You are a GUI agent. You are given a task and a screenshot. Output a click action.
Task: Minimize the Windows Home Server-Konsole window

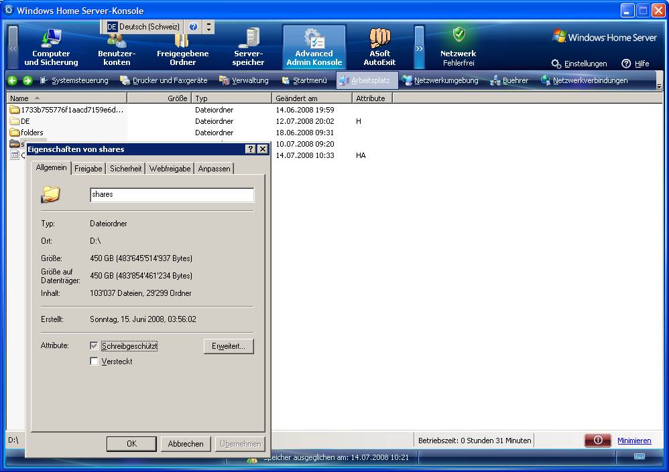[x=627, y=11]
